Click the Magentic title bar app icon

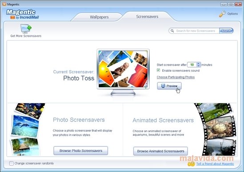4,4
